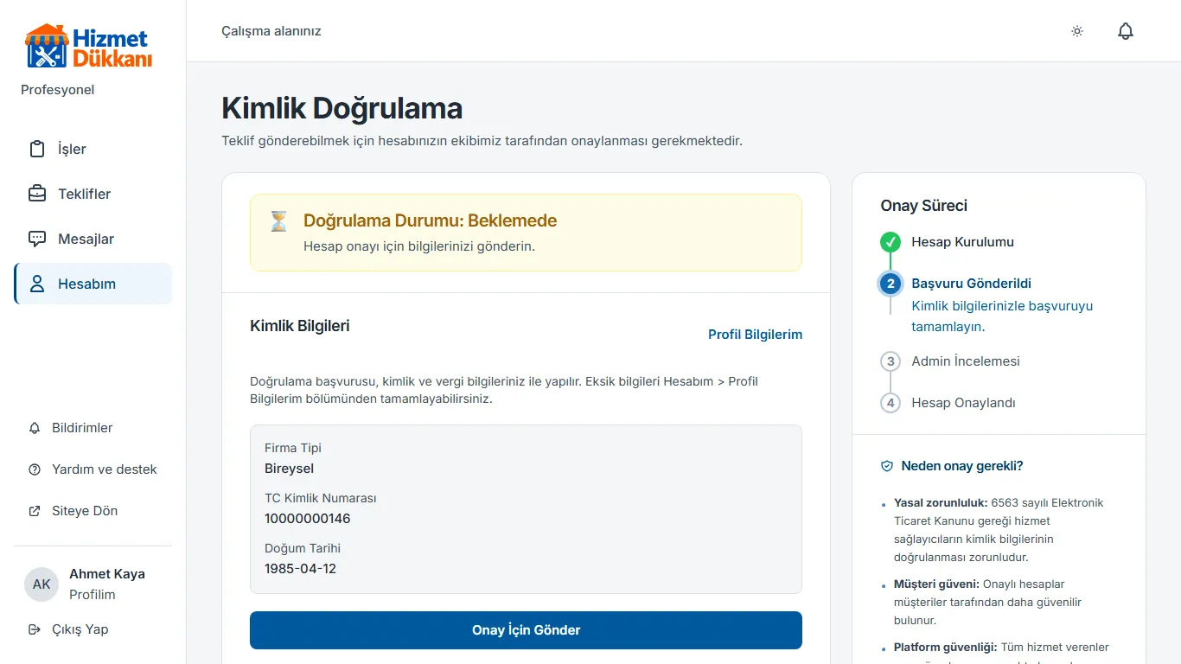
Task: Click the Siteye Dön external link icon
Action: click(x=35, y=511)
